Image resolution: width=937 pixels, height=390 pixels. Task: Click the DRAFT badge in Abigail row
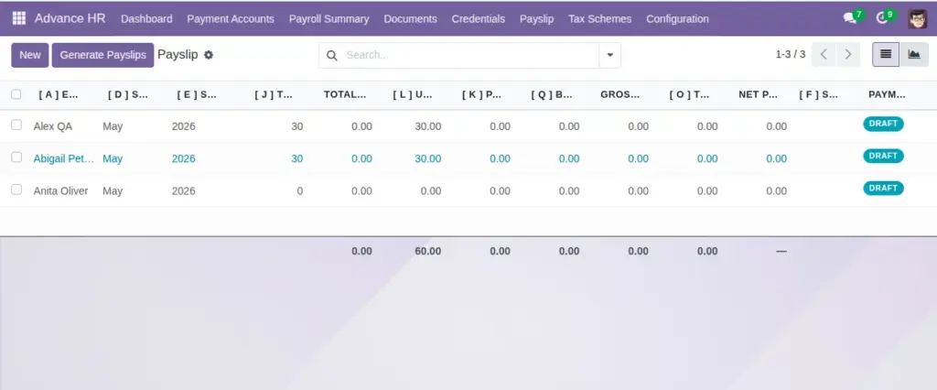[883, 157]
